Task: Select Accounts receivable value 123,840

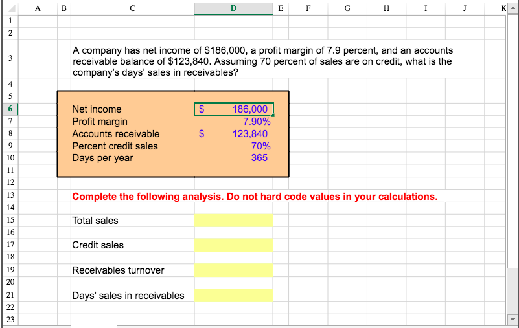Action: [234, 133]
